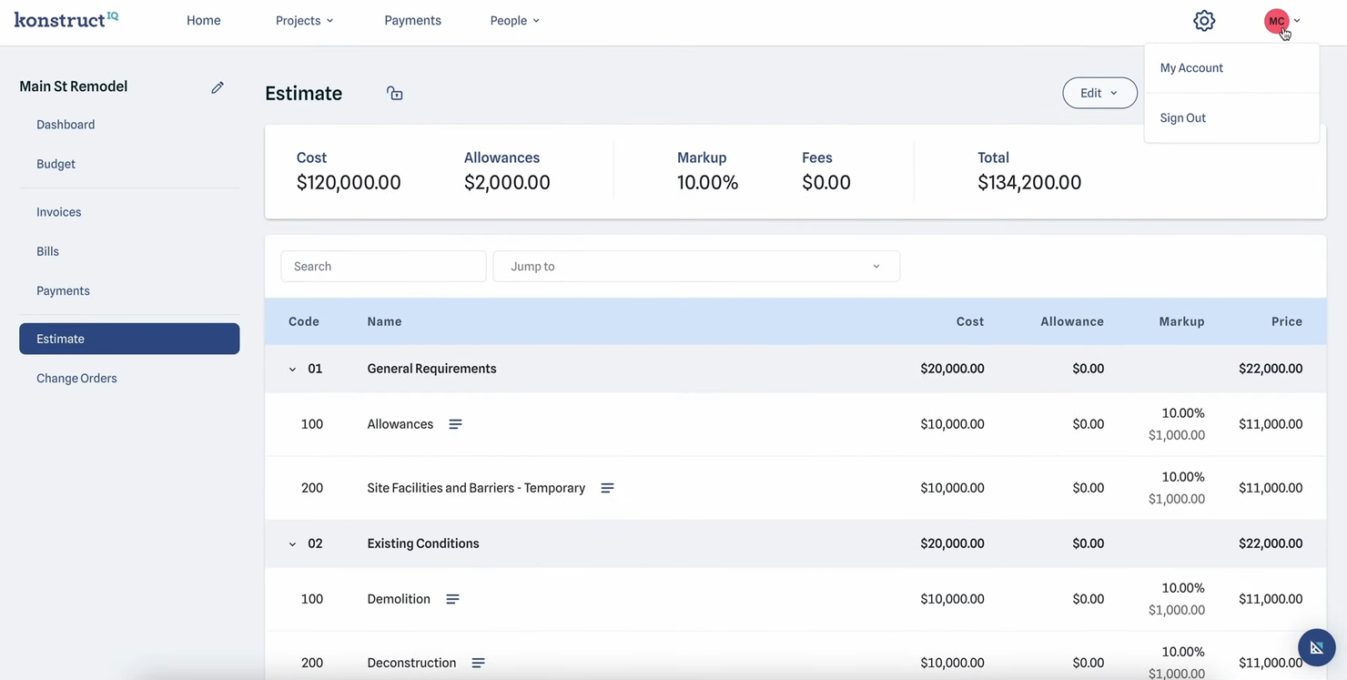Open the Change Orders page
Viewport: 1347px width, 680px height.
tap(76, 377)
